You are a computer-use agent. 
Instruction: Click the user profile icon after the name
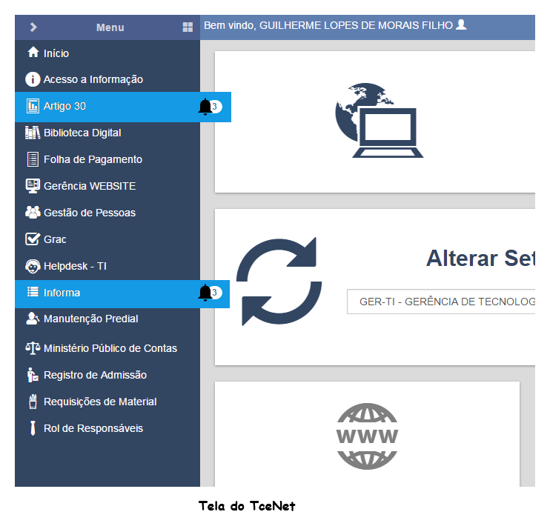coord(461,25)
